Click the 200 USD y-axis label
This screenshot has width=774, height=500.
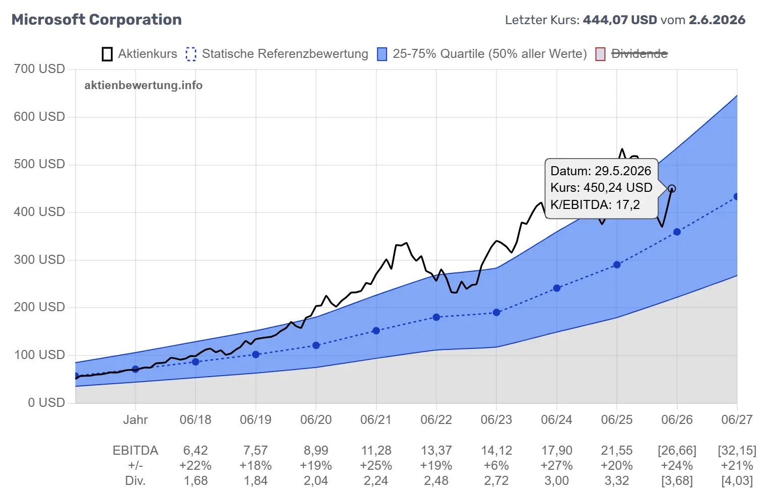39,307
